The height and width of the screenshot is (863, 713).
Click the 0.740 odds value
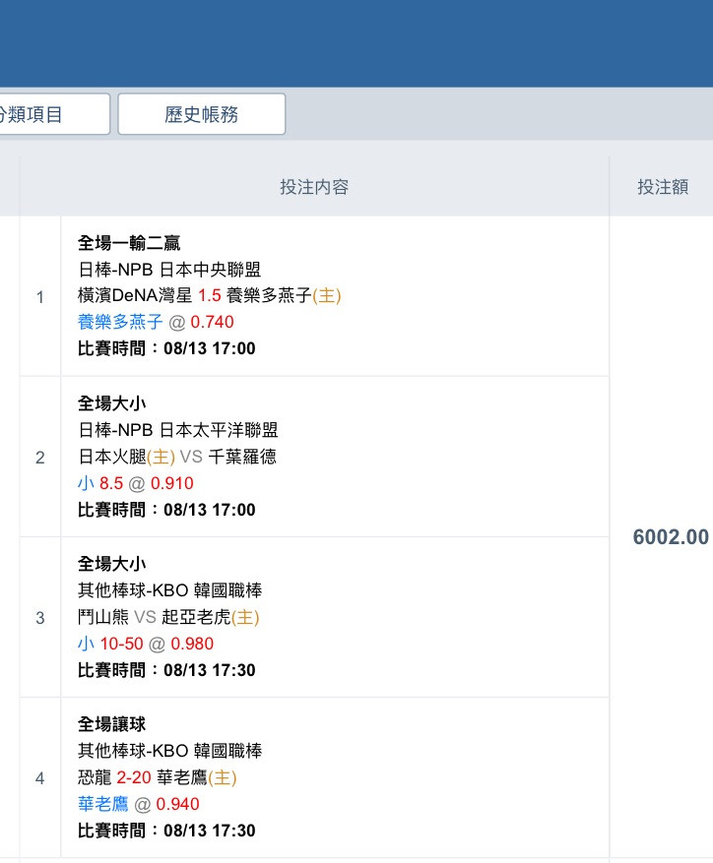212,322
